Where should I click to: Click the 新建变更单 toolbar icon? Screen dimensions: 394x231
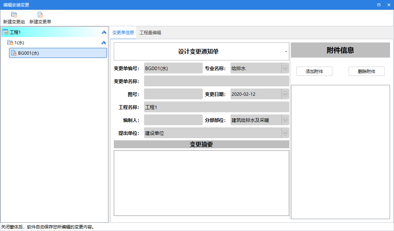pyautogui.click(x=40, y=15)
